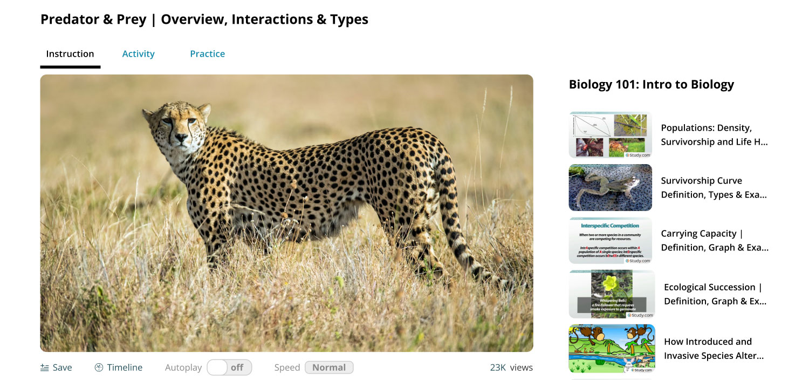Open "How Introduced and Invasive Species" link
Screen dimensions: 809x380
714,348
